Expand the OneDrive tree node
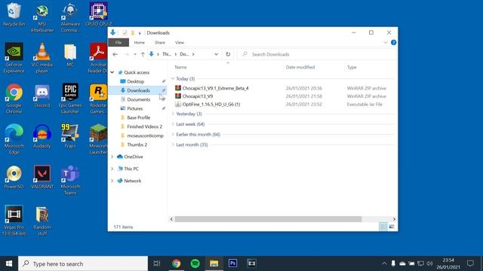483x271 pixels. click(x=112, y=157)
